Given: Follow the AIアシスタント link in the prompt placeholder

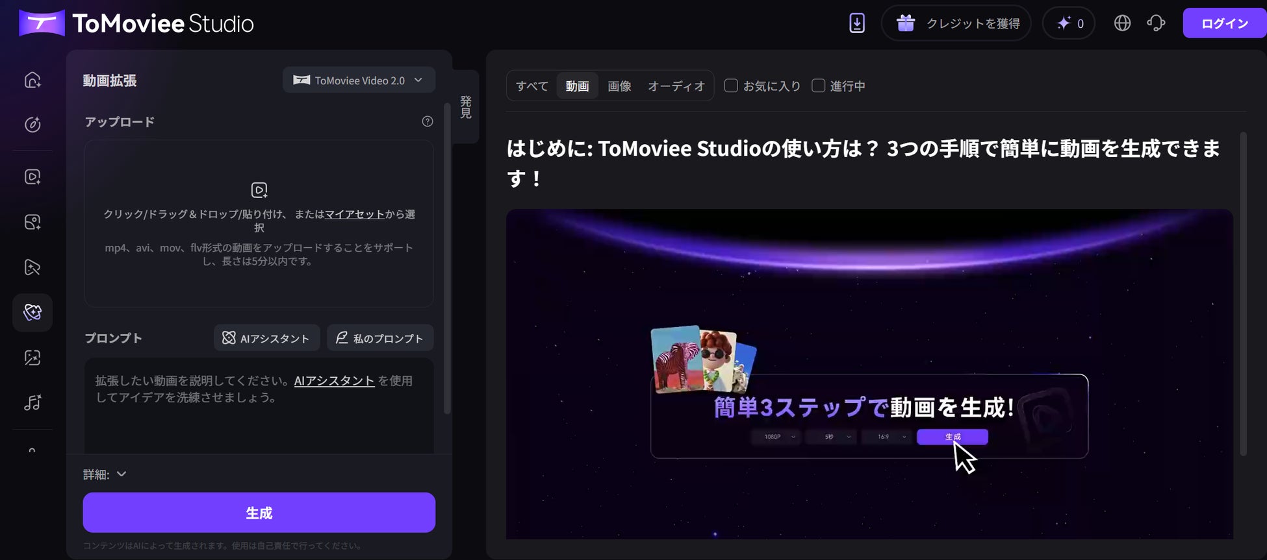Looking at the screenshot, I should pos(334,381).
